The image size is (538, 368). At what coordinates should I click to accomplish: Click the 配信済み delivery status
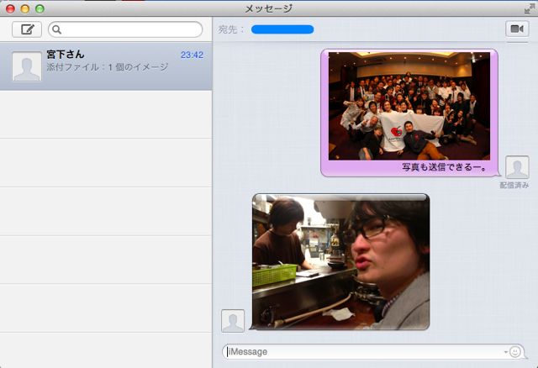tap(514, 185)
